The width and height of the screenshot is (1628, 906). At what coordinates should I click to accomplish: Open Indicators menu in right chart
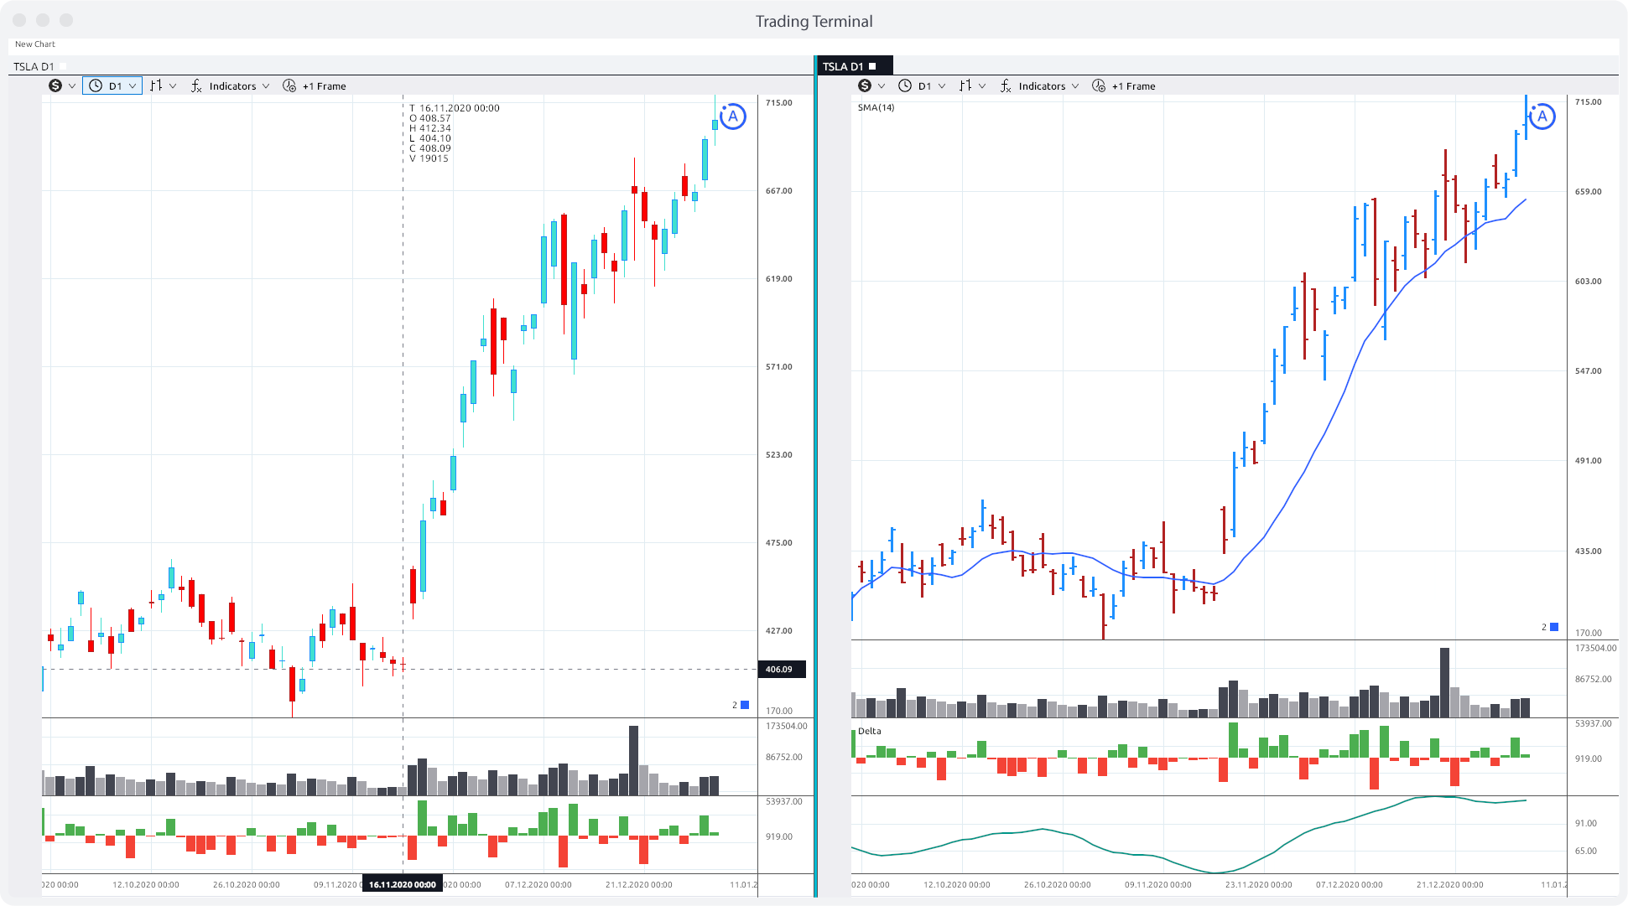(x=1042, y=86)
